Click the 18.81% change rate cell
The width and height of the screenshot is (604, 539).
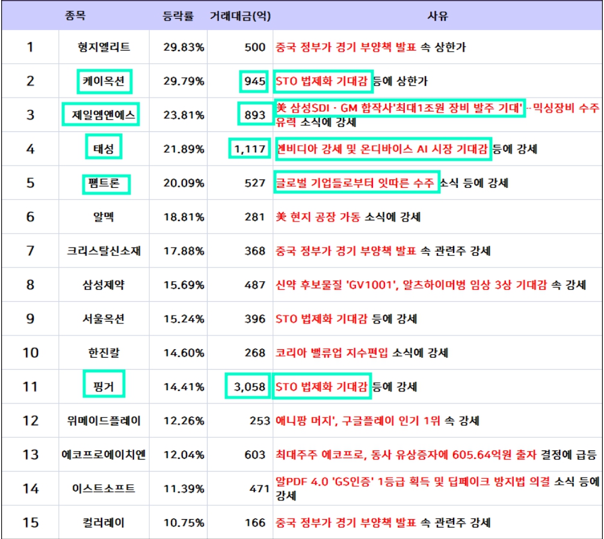(x=183, y=217)
